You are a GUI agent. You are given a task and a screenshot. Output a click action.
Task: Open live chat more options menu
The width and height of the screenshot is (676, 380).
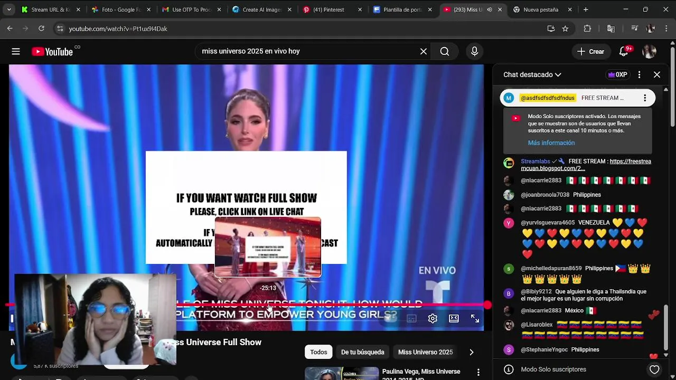639,74
